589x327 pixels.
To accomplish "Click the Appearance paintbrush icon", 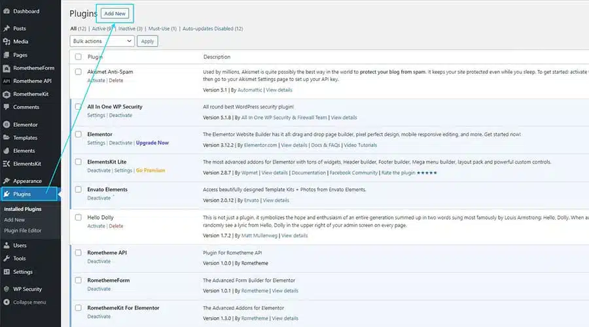I will [7, 181].
